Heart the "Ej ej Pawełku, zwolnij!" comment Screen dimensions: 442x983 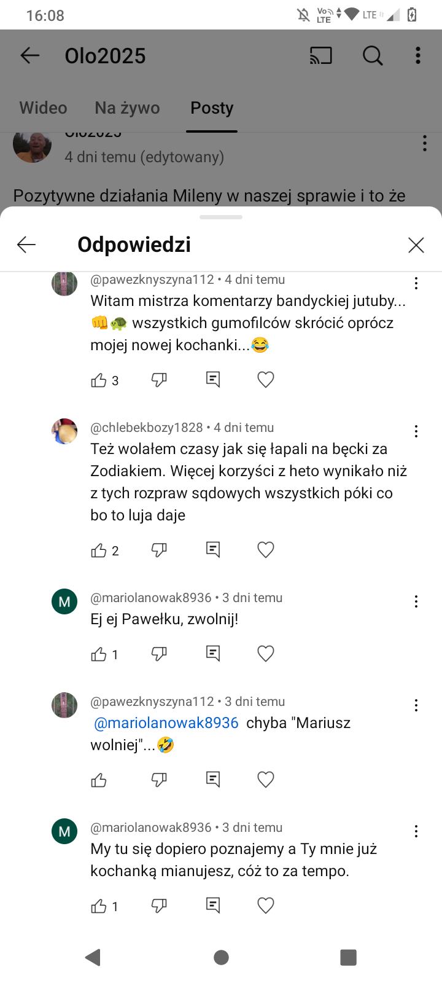[265, 654]
